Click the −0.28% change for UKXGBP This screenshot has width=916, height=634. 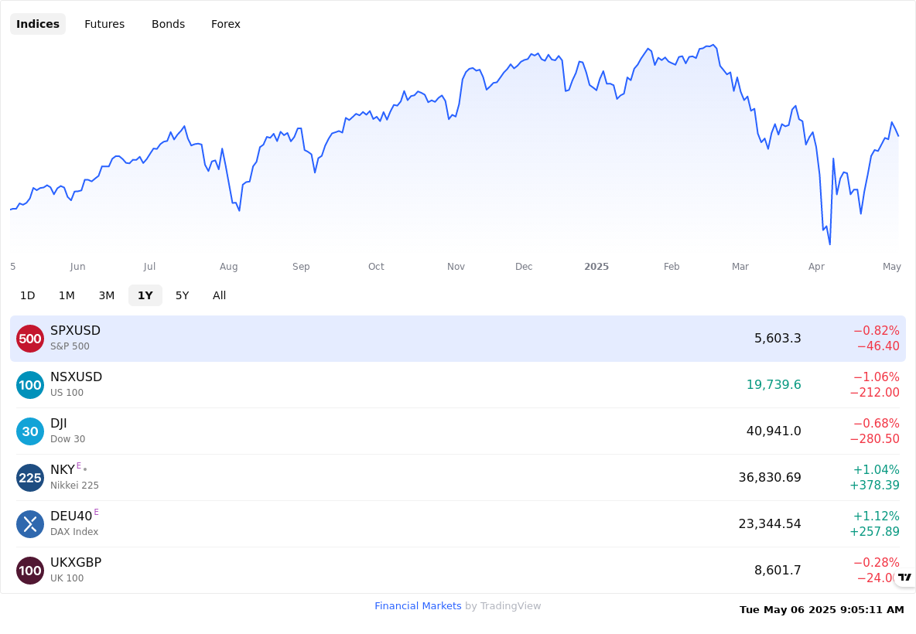[x=877, y=562]
